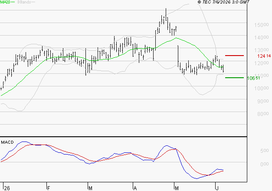Image resolution: width=272 pixels, height=191 pixels.
Task: Click the 10000 price axis label
Action: click(262, 88)
